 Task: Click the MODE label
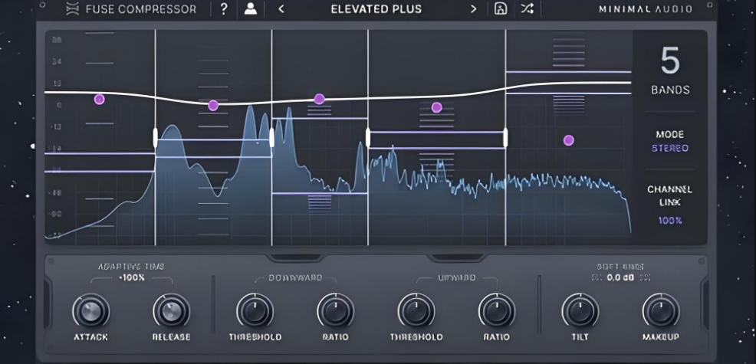[x=670, y=135]
